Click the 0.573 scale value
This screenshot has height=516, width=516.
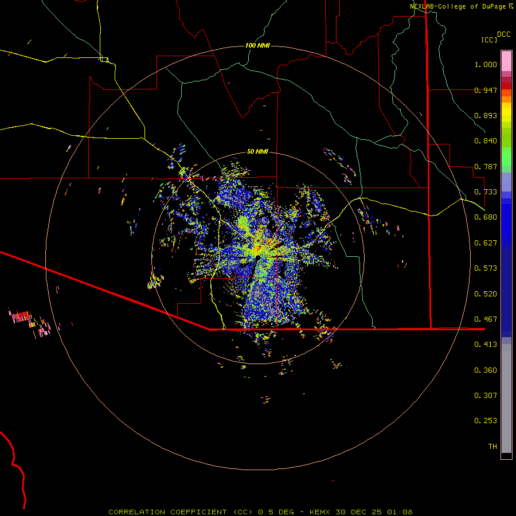pyautogui.click(x=486, y=268)
